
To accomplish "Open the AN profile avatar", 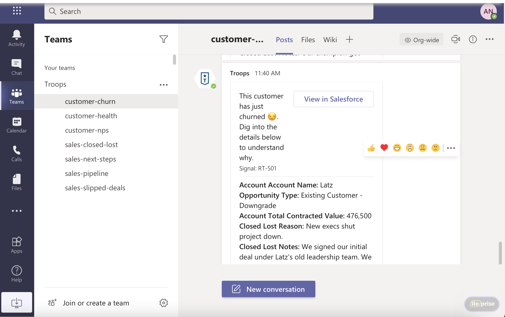I will 488,11.
